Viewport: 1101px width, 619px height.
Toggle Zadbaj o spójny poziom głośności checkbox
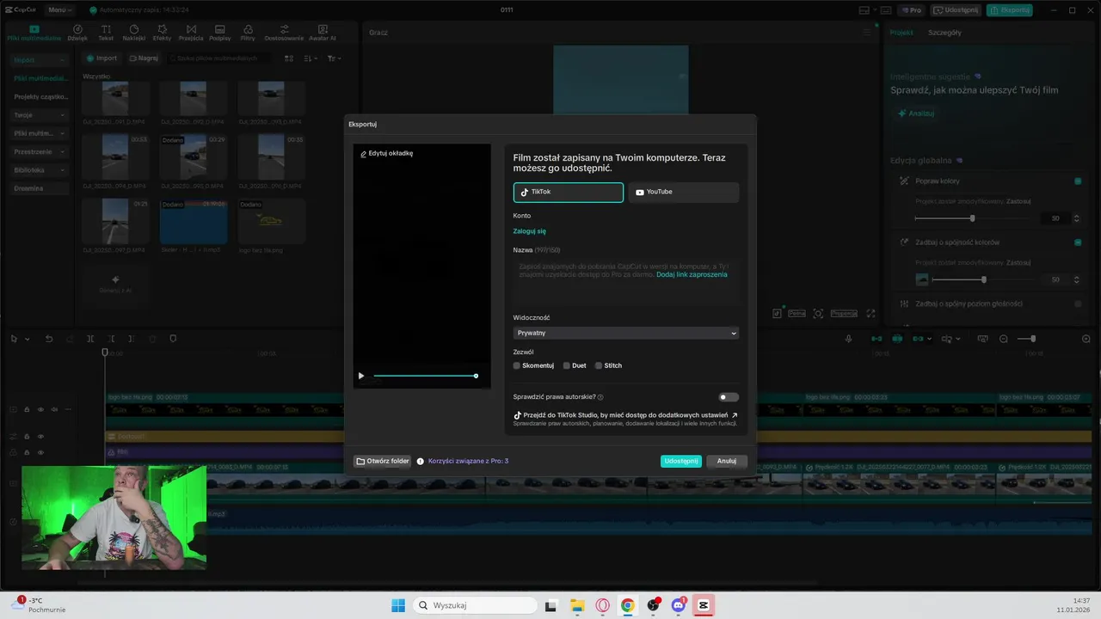click(x=1078, y=303)
